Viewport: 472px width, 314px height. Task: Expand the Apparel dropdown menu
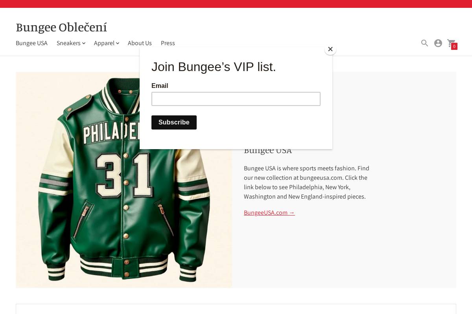click(106, 43)
